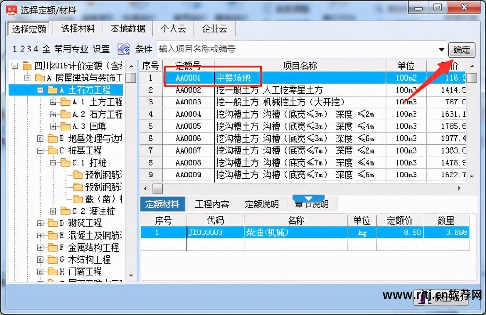Click the horizontal scrollbar left arrow
The width and height of the screenshot is (486, 315).
145,188
